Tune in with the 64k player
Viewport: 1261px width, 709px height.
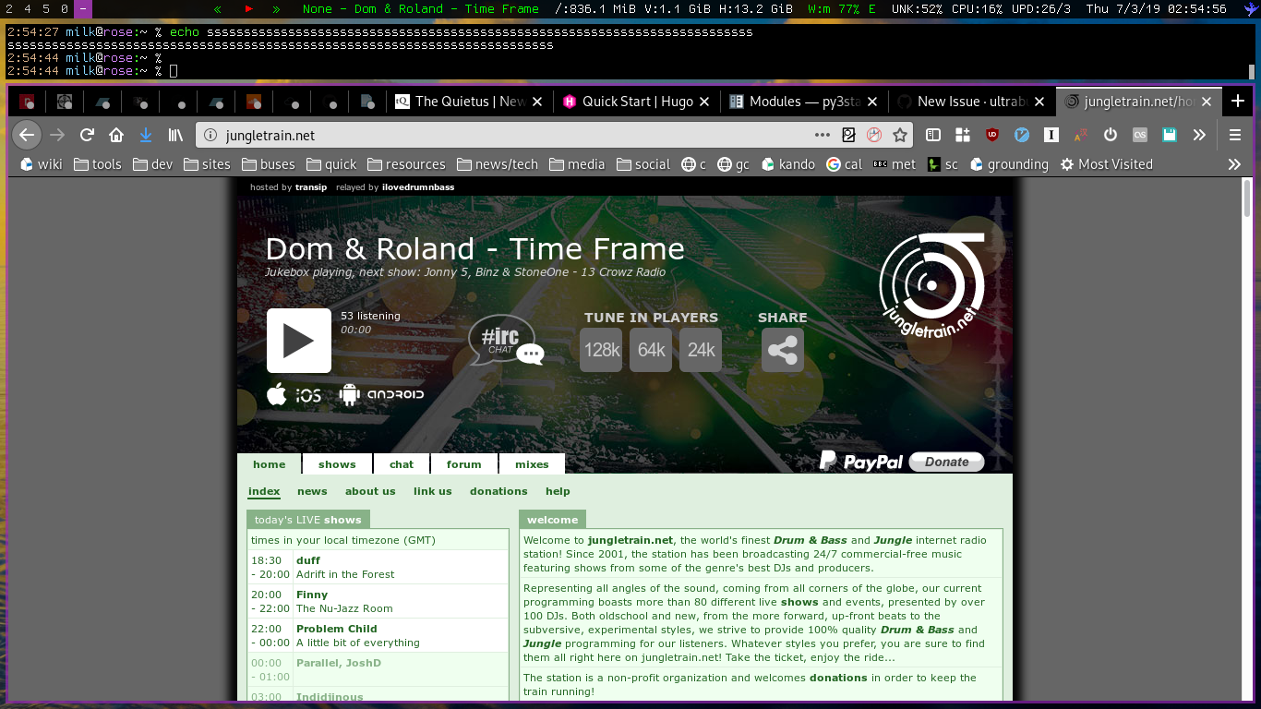click(x=651, y=351)
